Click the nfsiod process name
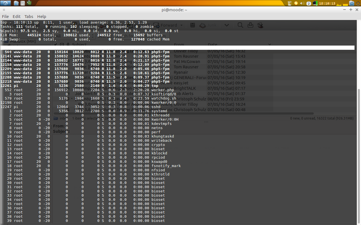Screen dimensions: 361x225 158,170
